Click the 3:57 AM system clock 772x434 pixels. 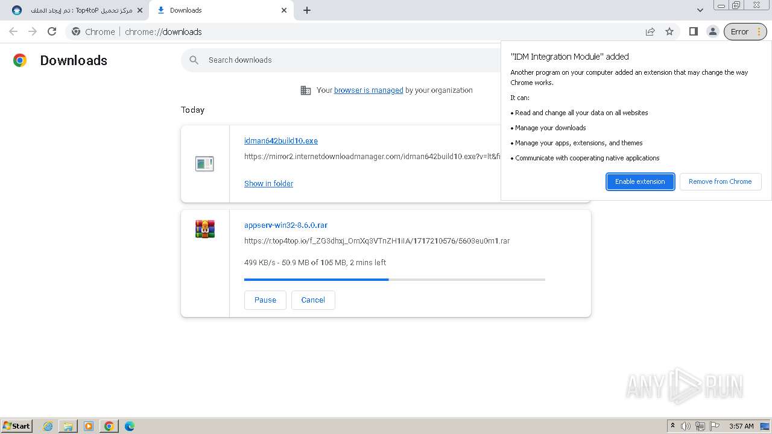point(741,426)
